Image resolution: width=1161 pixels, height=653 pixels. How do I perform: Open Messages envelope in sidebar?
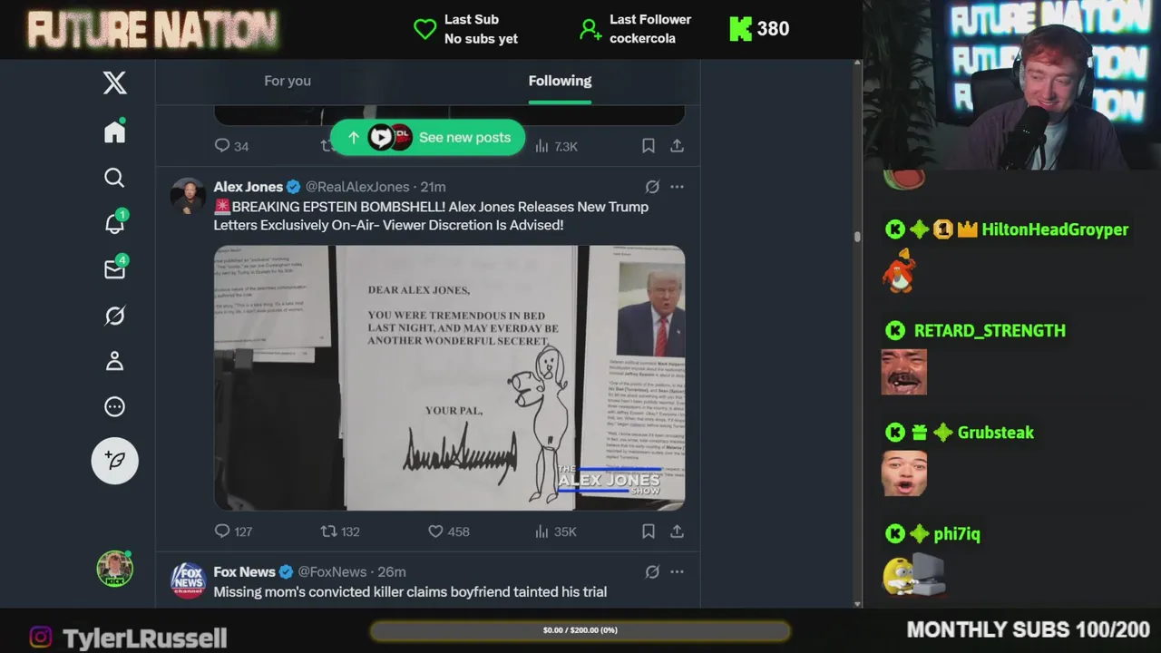coord(114,269)
